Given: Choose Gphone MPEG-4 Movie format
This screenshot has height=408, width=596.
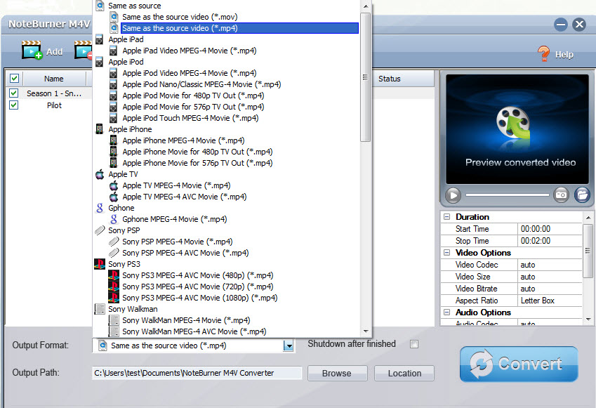Looking at the screenshot, I should click(x=175, y=219).
